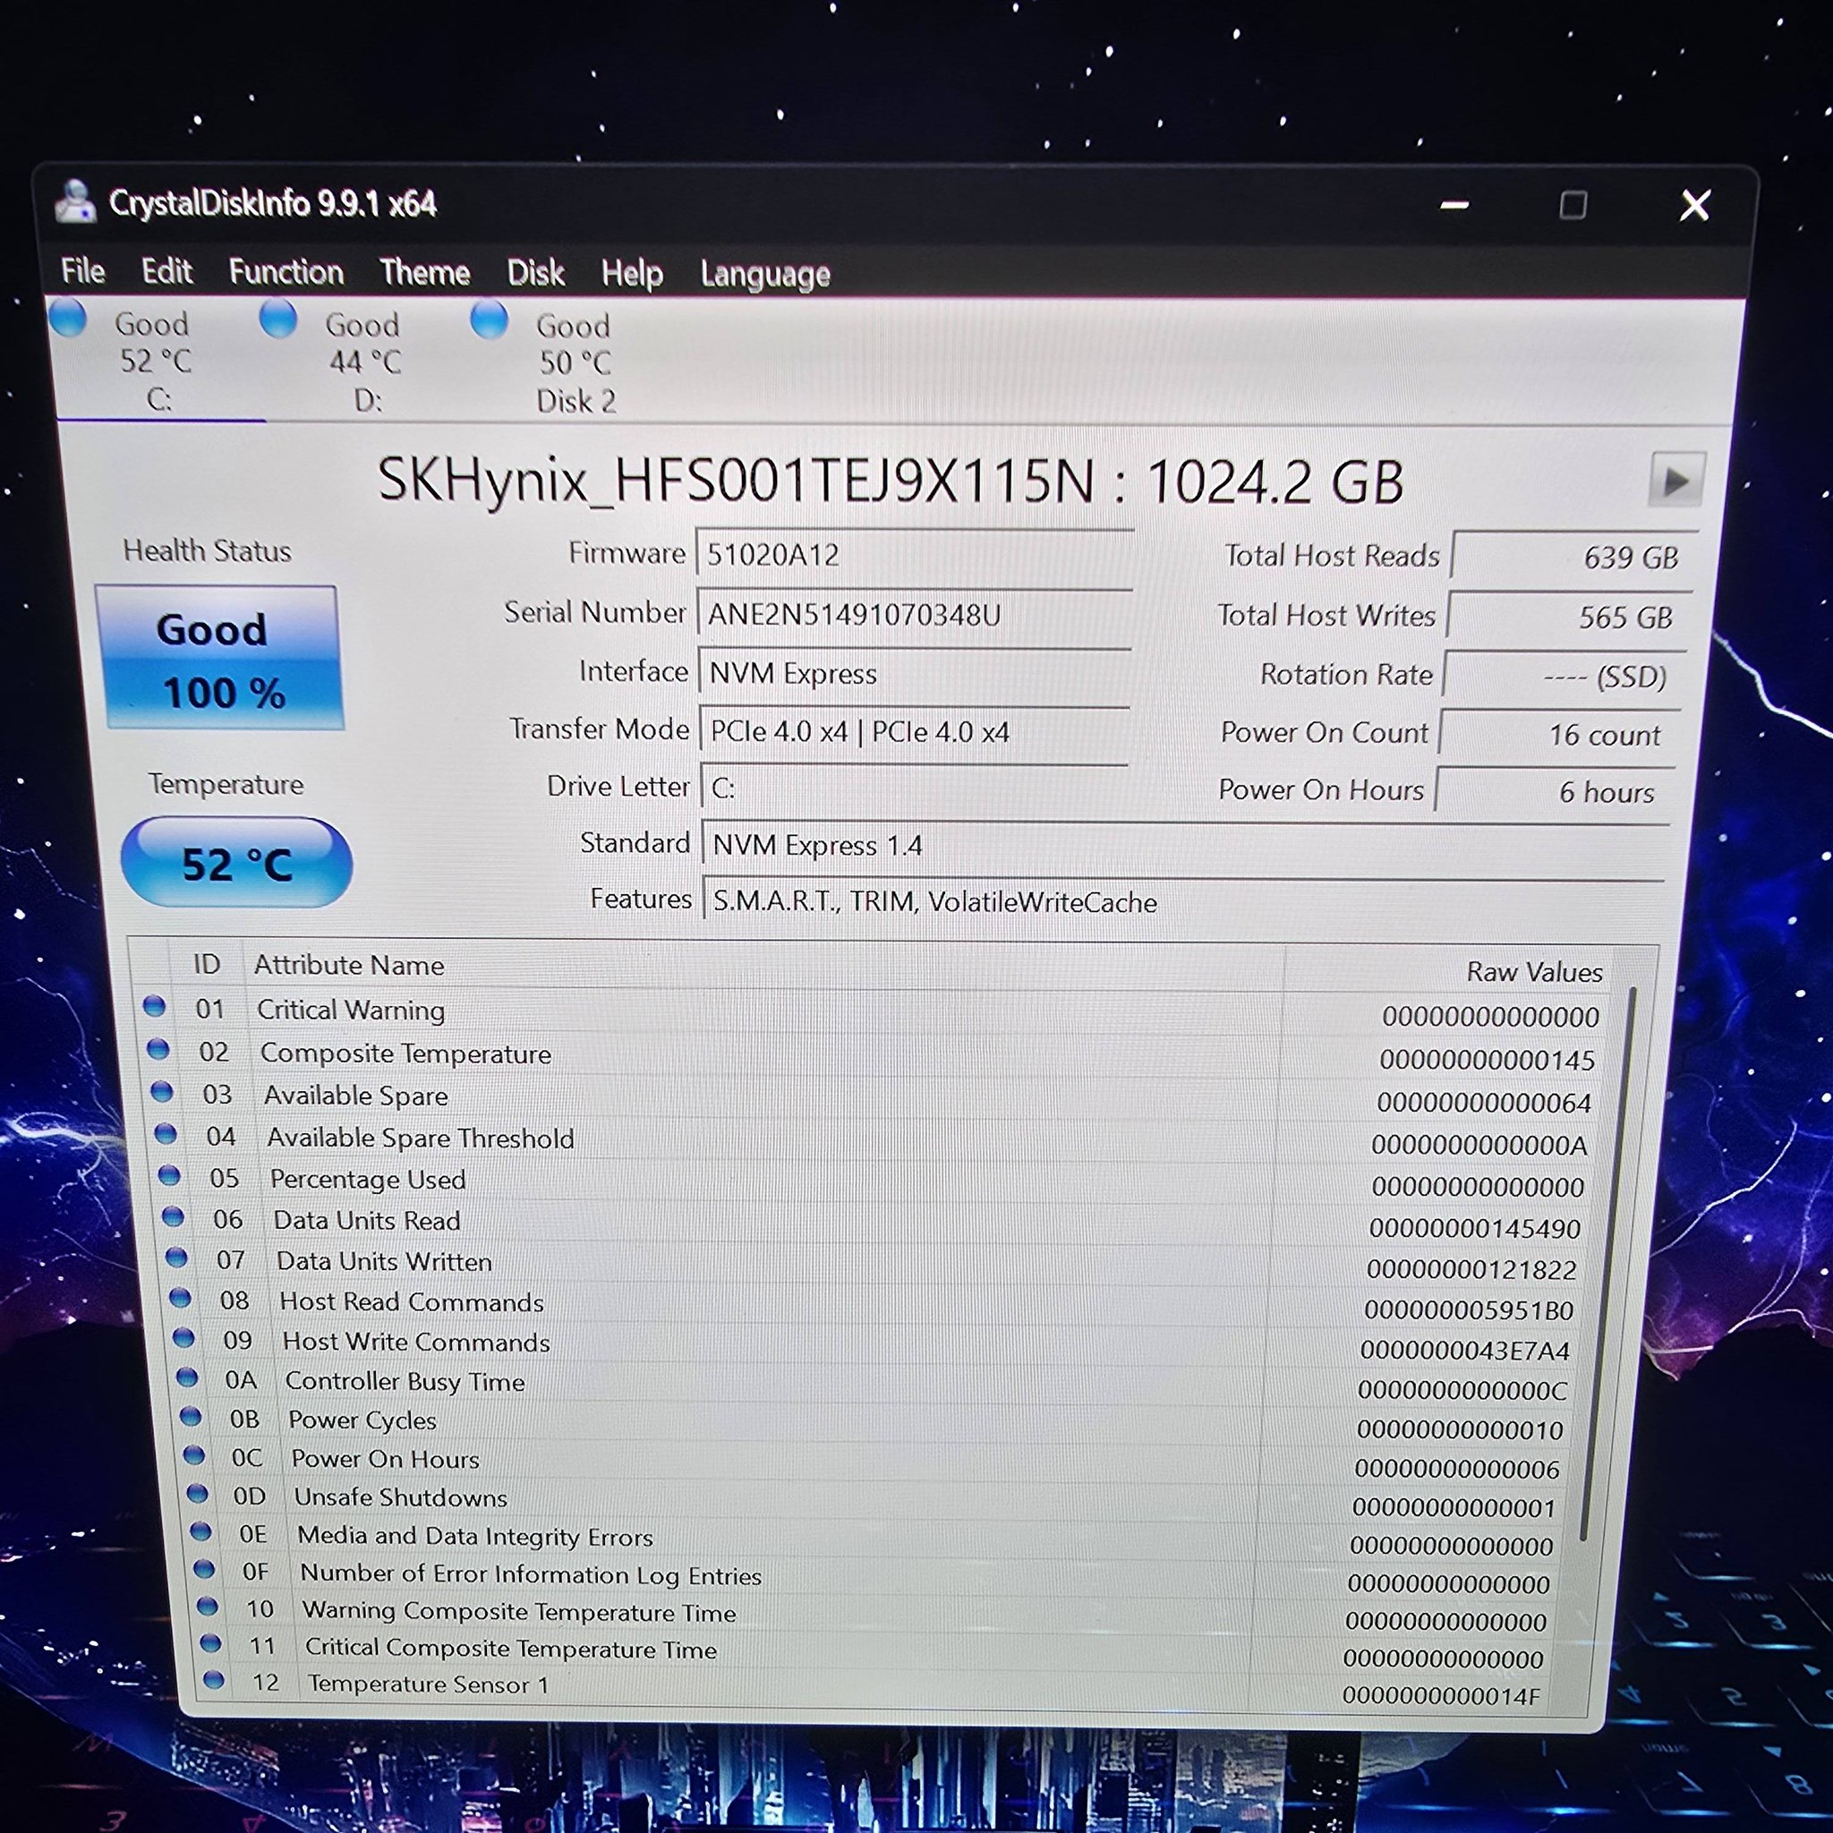Screen dimensions: 1833x1833
Task: Click the Interface field NVM Express
Action: 914,673
